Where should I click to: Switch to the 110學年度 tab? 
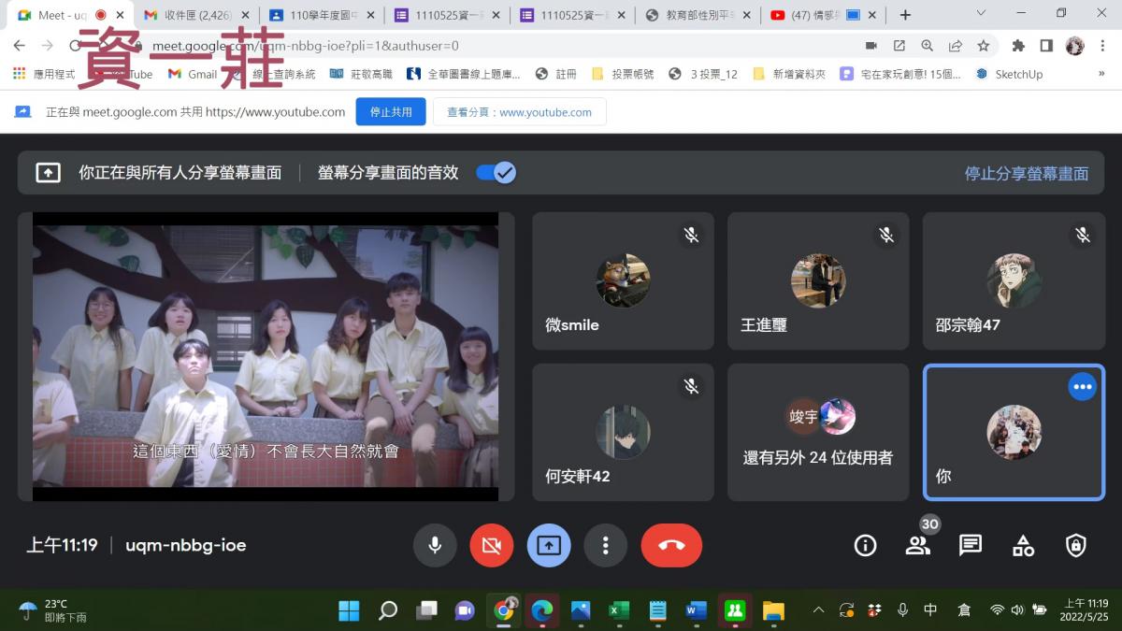[323, 15]
